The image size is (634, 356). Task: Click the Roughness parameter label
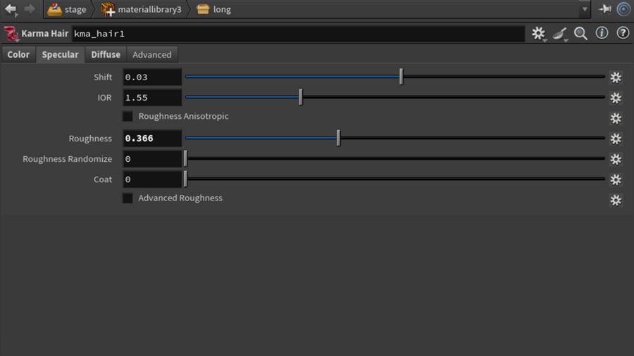pos(90,139)
